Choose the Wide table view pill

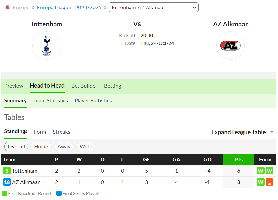point(86,147)
